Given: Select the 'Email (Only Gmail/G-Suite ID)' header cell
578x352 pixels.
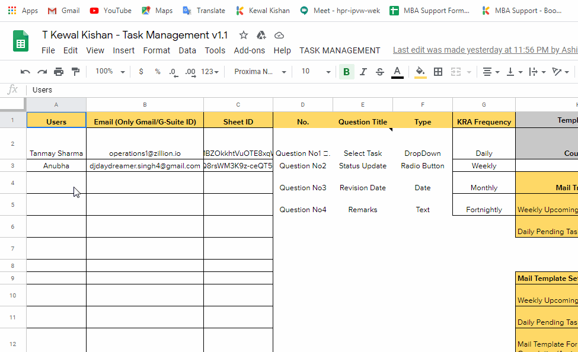Looking at the screenshot, I should (x=145, y=120).
